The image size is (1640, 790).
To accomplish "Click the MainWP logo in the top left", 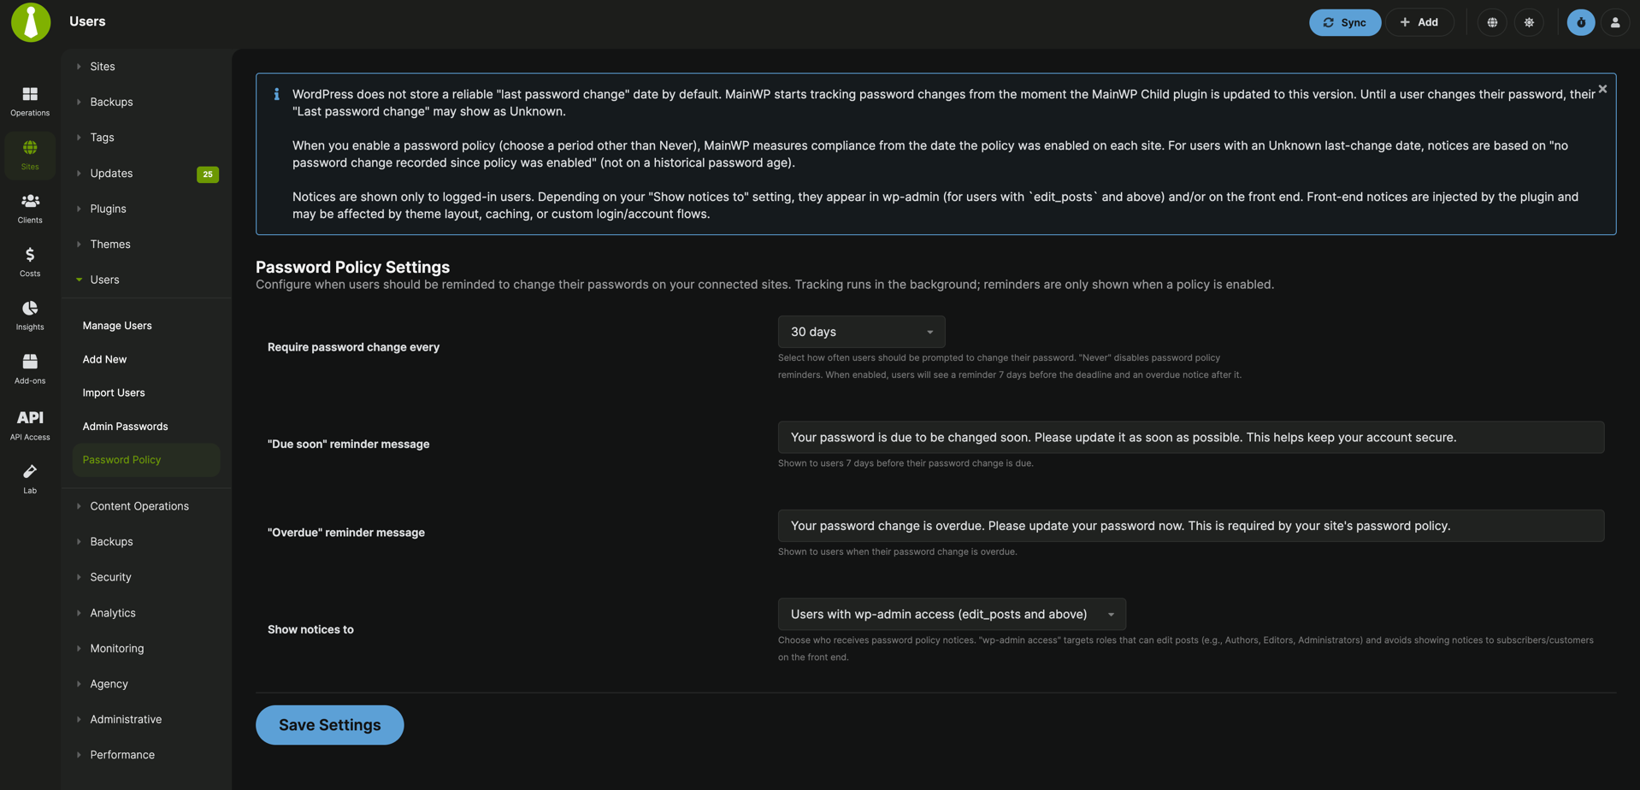I will 30,22.
